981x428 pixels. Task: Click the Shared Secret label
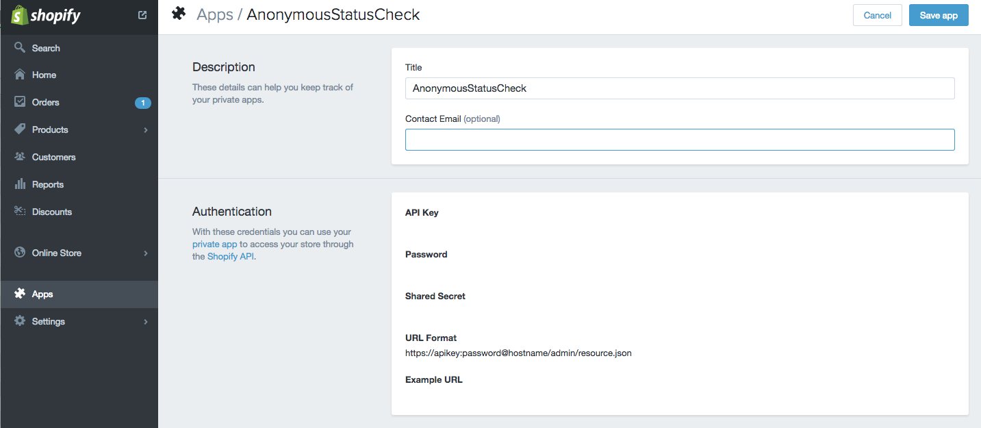435,296
